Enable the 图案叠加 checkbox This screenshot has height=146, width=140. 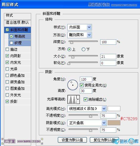click(7, 89)
